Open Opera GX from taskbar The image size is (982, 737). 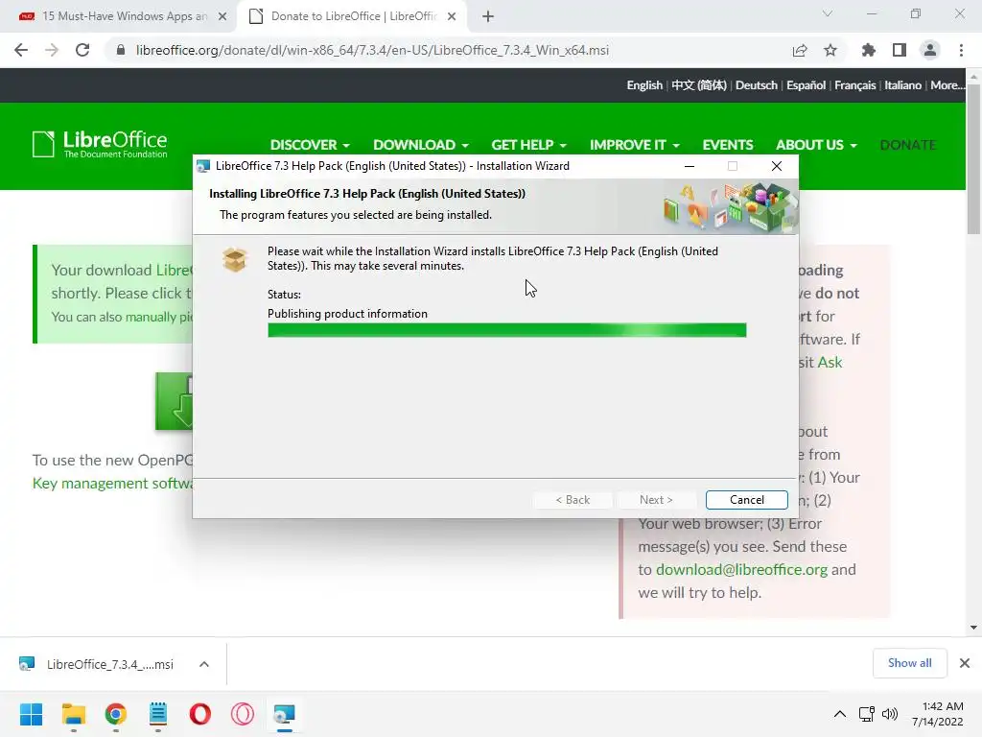pos(243,714)
